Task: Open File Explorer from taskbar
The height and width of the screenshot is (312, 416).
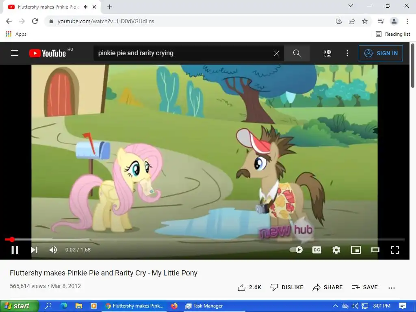Action: (x=79, y=306)
